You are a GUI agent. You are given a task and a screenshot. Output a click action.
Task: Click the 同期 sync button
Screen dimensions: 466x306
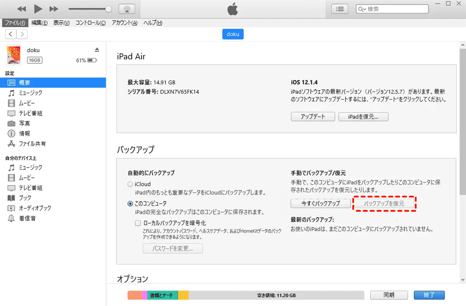pos(389,295)
